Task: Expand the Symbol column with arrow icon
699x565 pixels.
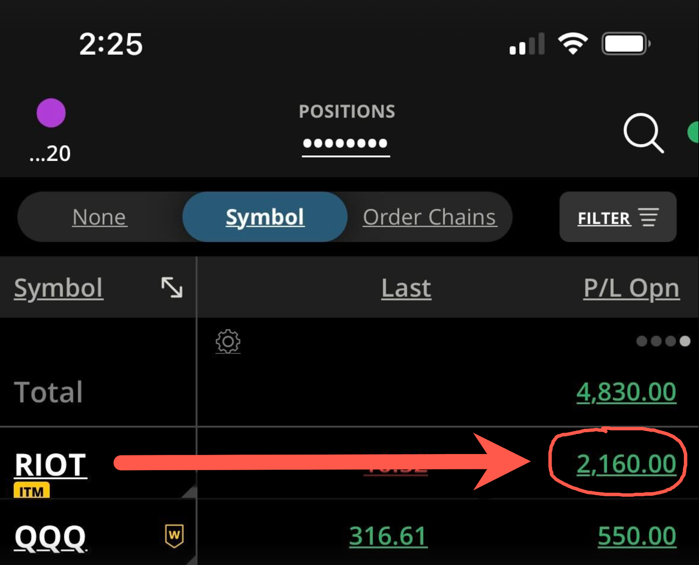Action: tap(172, 288)
